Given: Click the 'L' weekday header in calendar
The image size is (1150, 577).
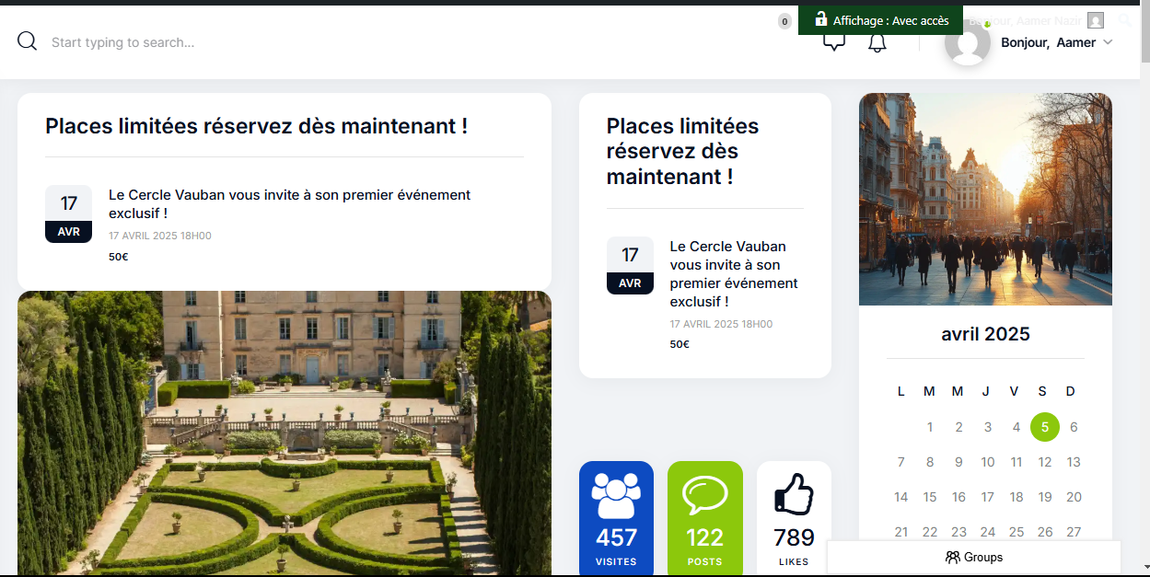Looking at the screenshot, I should [901, 392].
